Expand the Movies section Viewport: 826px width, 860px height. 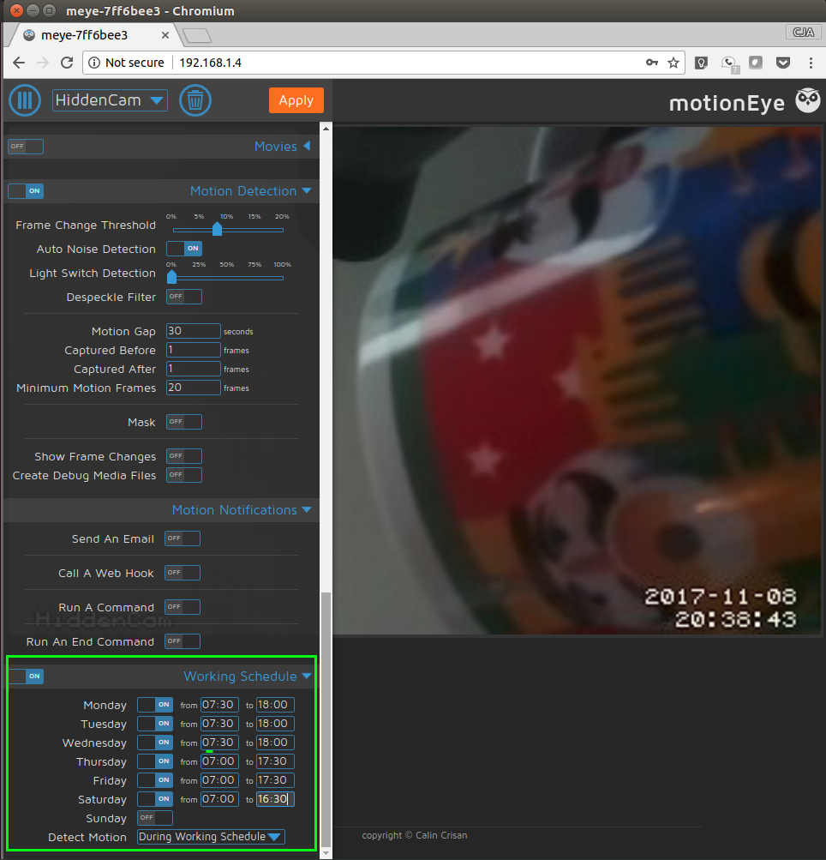(282, 147)
